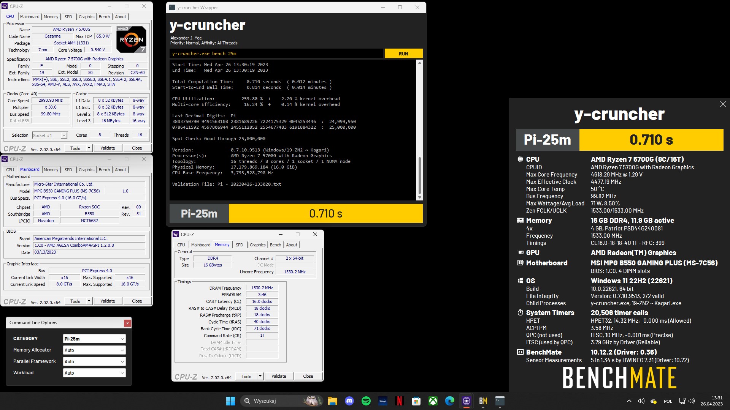Open Tools dropdown arrow in Mainboard CPU-Z window
This screenshot has width=730, height=410.
[89, 301]
